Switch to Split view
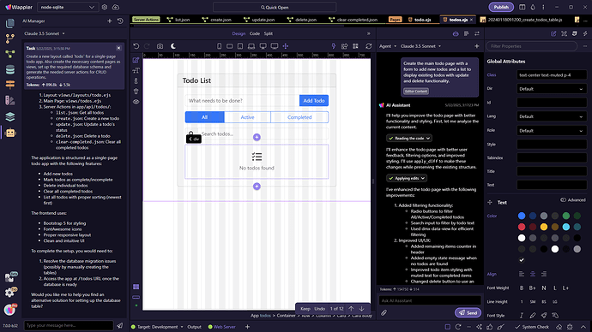592x332 pixels. (268, 33)
